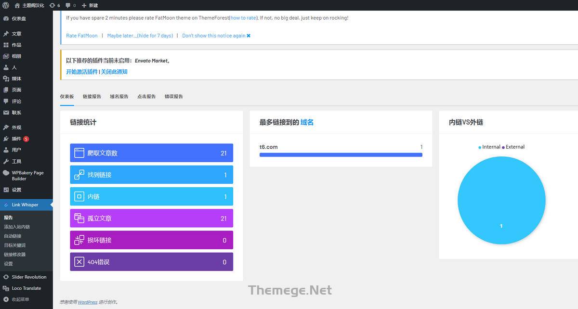578x309 pixels.
Task: Open WPBakery Page Builder icon
Action: pos(6,173)
